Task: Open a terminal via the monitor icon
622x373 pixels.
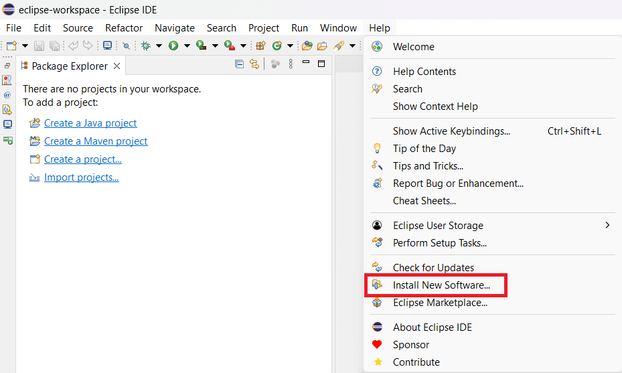Action: 108,46
